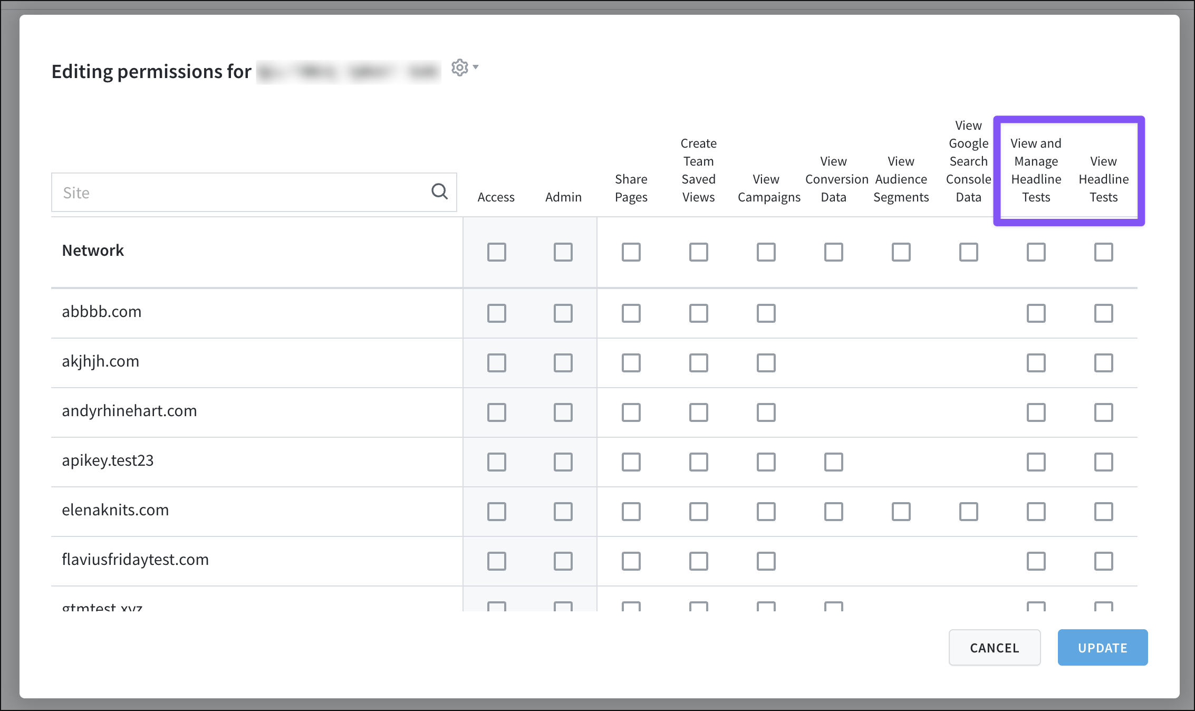Tick Create Team Saved Views for akjhjh.com
Screen dimensions: 1195x711
pyautogui.click(x=699, y=363)
